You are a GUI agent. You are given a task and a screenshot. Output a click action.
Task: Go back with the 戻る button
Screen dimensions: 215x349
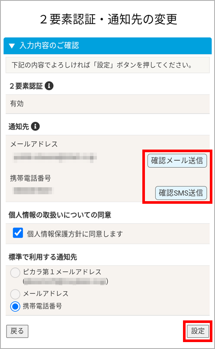[x=17, y=331]
